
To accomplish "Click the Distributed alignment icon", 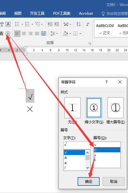I will pyautogui.click(x=44, y=34).
